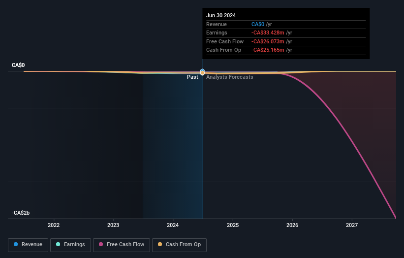This screenshot has width=404, height=258.
Task: Toggle the Free Cash Flow legend button
Action: tap(122, 245)
